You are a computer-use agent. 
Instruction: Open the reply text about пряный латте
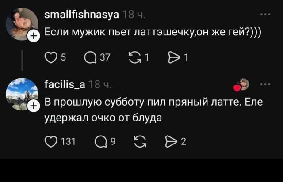point(154,110)
